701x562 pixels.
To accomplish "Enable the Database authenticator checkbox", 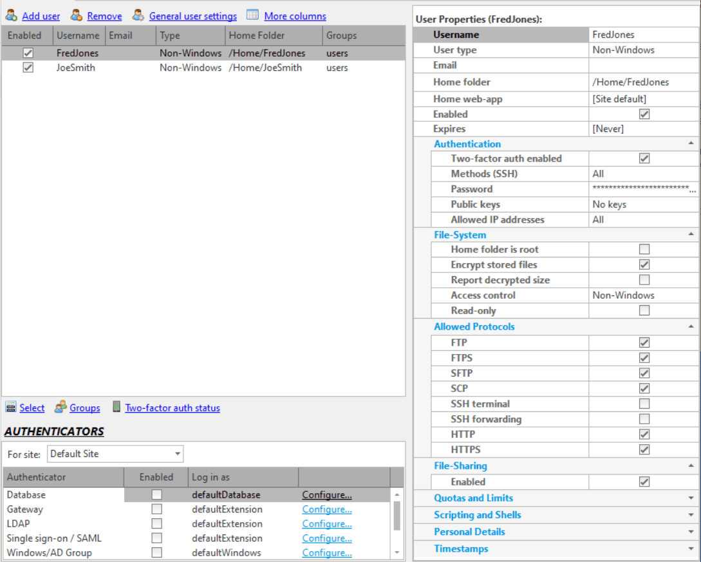I will 156,494.
